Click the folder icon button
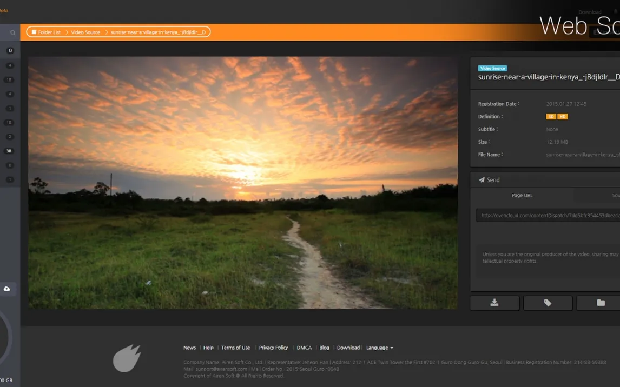 [600, 303]
